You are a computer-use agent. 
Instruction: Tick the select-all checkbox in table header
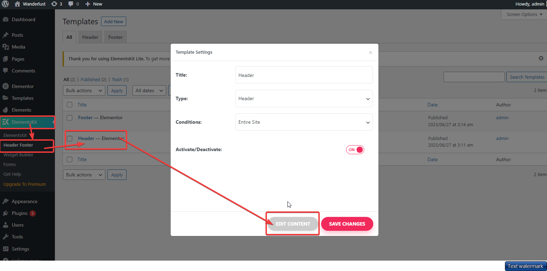[x=70, y=105]
